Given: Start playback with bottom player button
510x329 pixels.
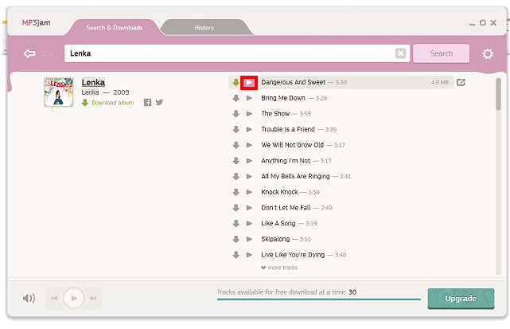Looking at the screenshot, I should pos(74,298).
